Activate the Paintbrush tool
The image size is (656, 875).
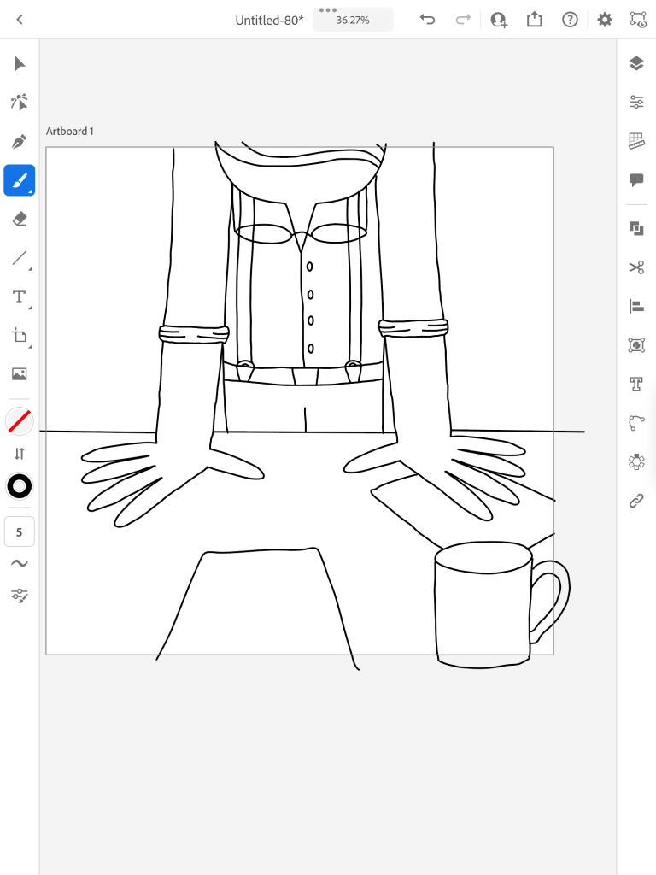click(20, 180)
